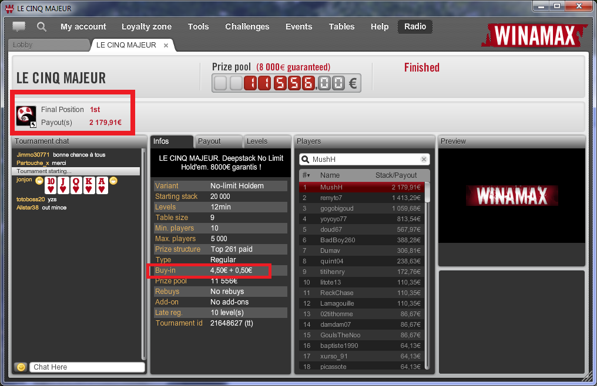Select player row MushH
597x386 pixels.
point(362,187)
